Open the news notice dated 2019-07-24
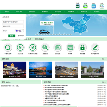 point(54,90)
